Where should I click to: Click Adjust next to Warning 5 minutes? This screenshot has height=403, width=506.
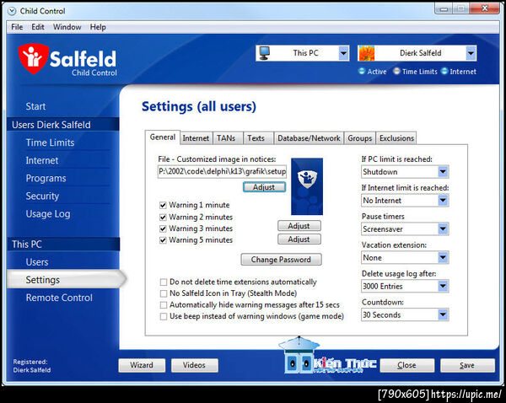299,239
